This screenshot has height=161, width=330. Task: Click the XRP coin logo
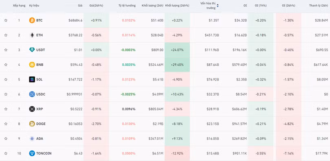coord(32,109)
